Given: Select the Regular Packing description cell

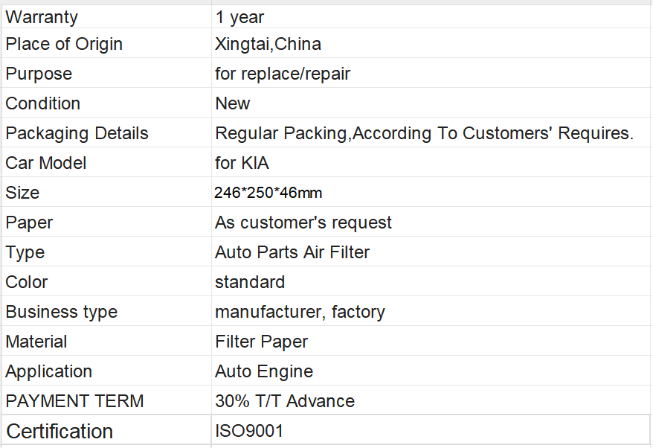Looking at the screenshot, I should pos(432,133).
